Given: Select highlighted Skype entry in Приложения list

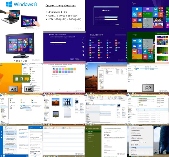Looking at the screenshot, I should 93,45.
